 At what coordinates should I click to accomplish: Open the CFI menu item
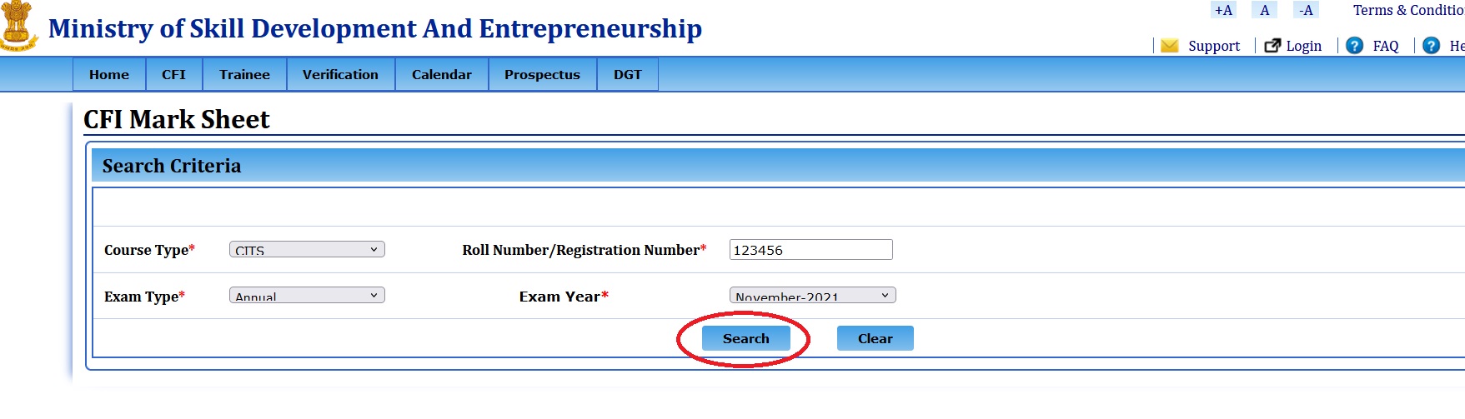click(x=173, y=74)
